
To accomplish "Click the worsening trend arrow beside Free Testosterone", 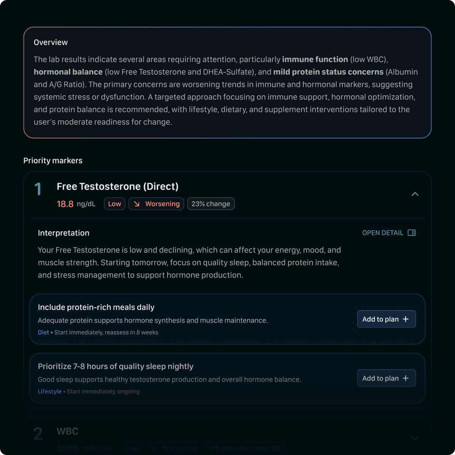I will coord(137,204).
